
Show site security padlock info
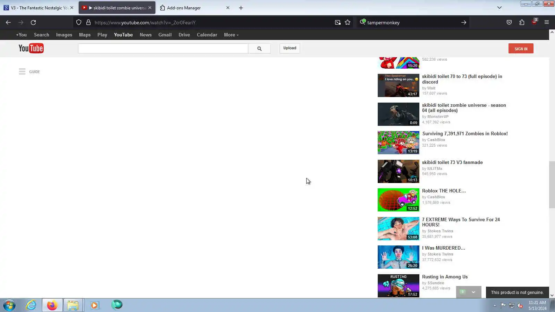click(88, 23)
